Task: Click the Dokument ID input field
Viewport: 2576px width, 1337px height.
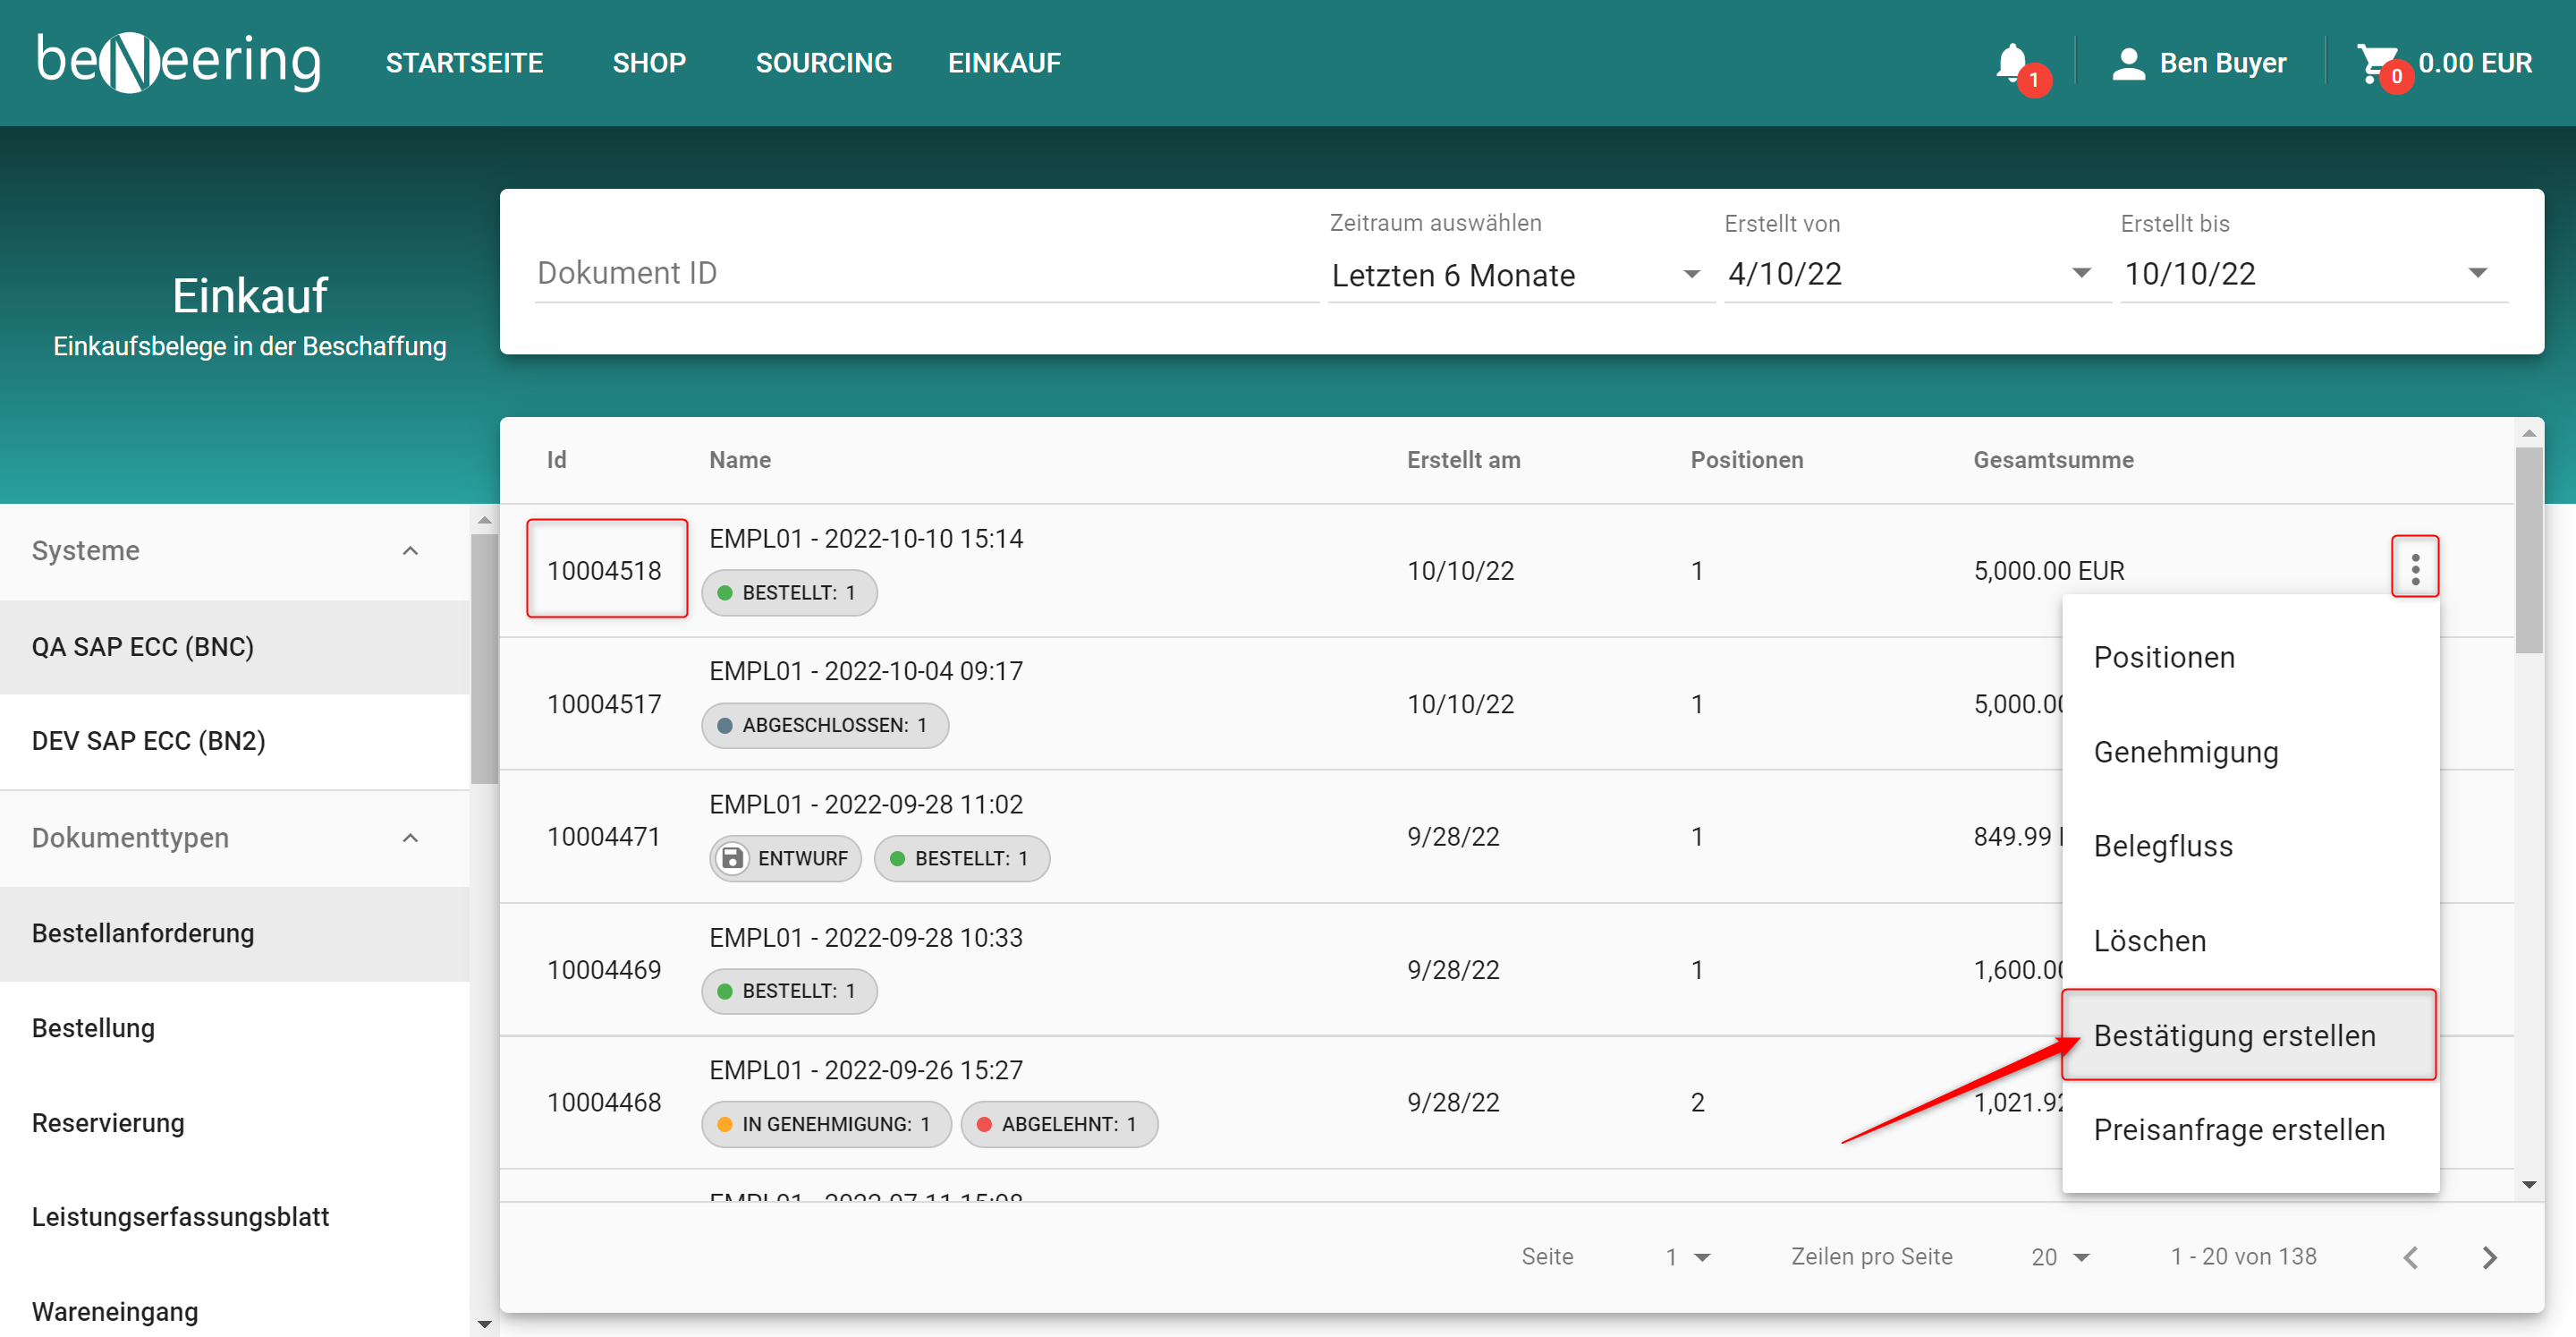Action: tap(925, 273)
